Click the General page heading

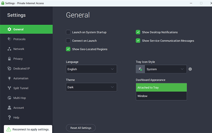[78, 15]
